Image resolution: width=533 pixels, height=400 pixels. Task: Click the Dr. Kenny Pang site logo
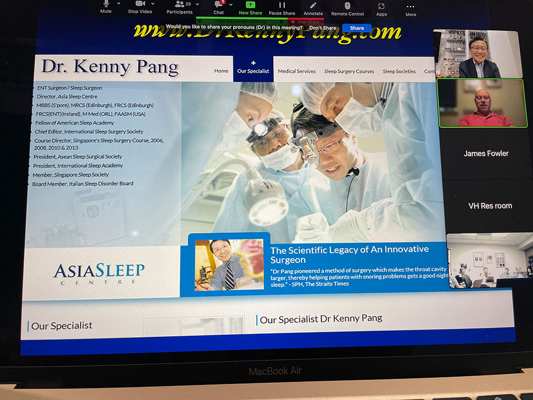pos(110,66)
